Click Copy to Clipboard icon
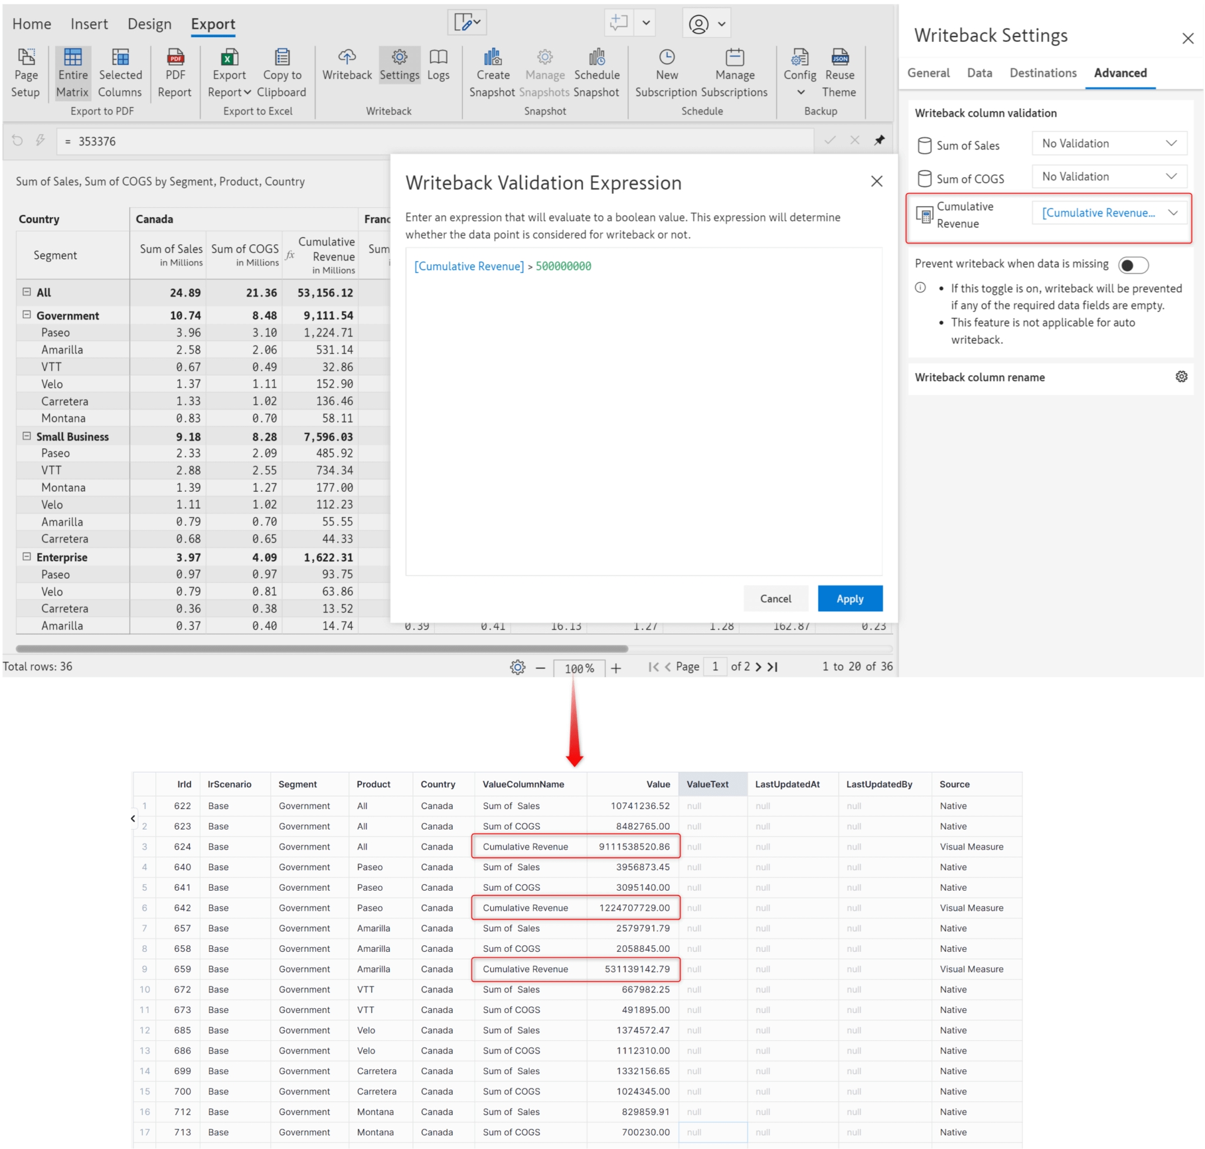The width and height of the screenshot is (1205, 1149). 282,58
